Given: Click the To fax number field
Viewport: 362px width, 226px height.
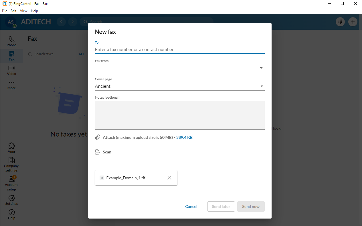Looking at the screenshot, I should (x=179, y=50).
